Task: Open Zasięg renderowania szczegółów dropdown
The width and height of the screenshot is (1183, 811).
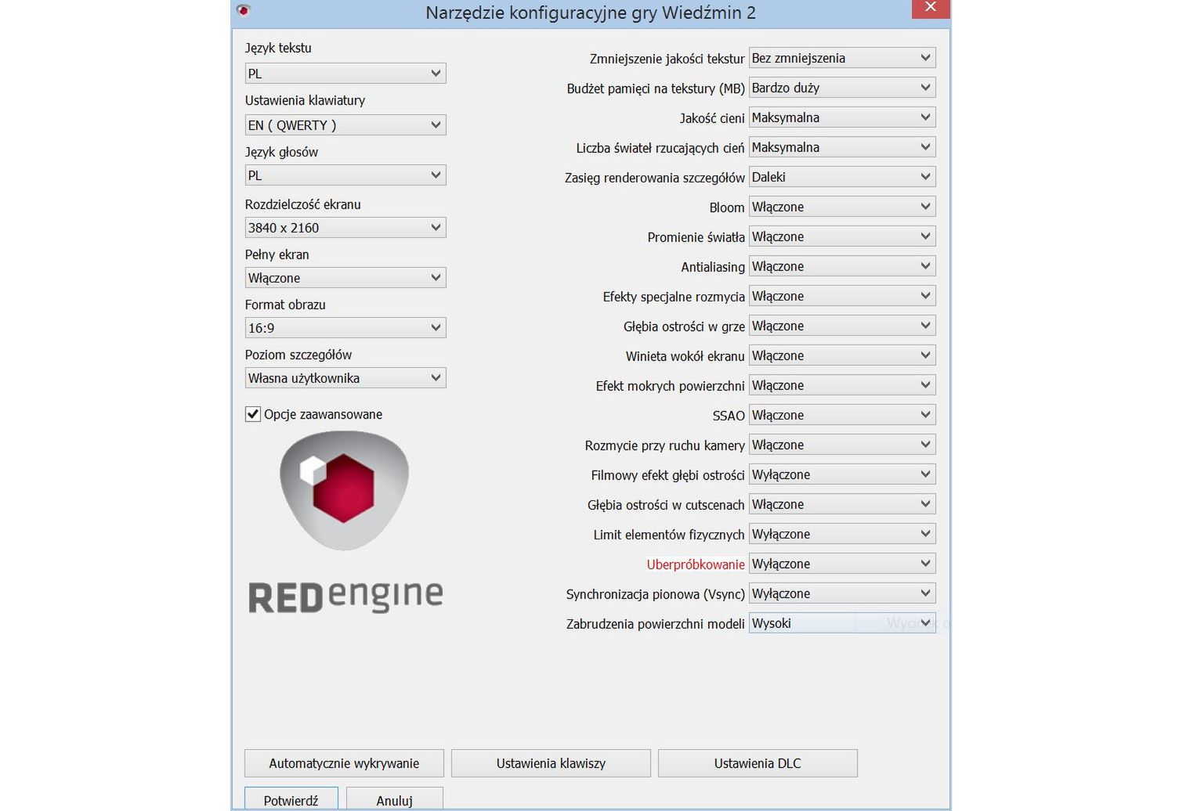Action: coord(842,177)
